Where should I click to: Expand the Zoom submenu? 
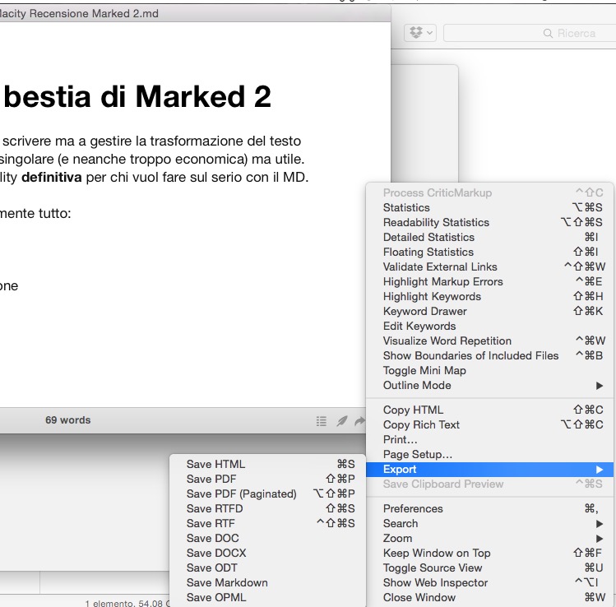click(489, 538)
